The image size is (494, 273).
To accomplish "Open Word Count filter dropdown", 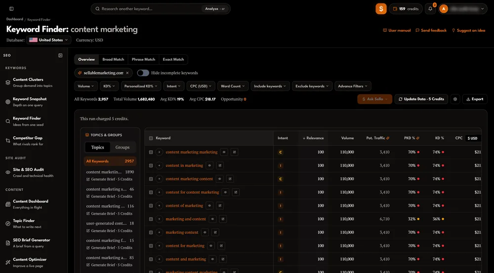I will point(233,86).
